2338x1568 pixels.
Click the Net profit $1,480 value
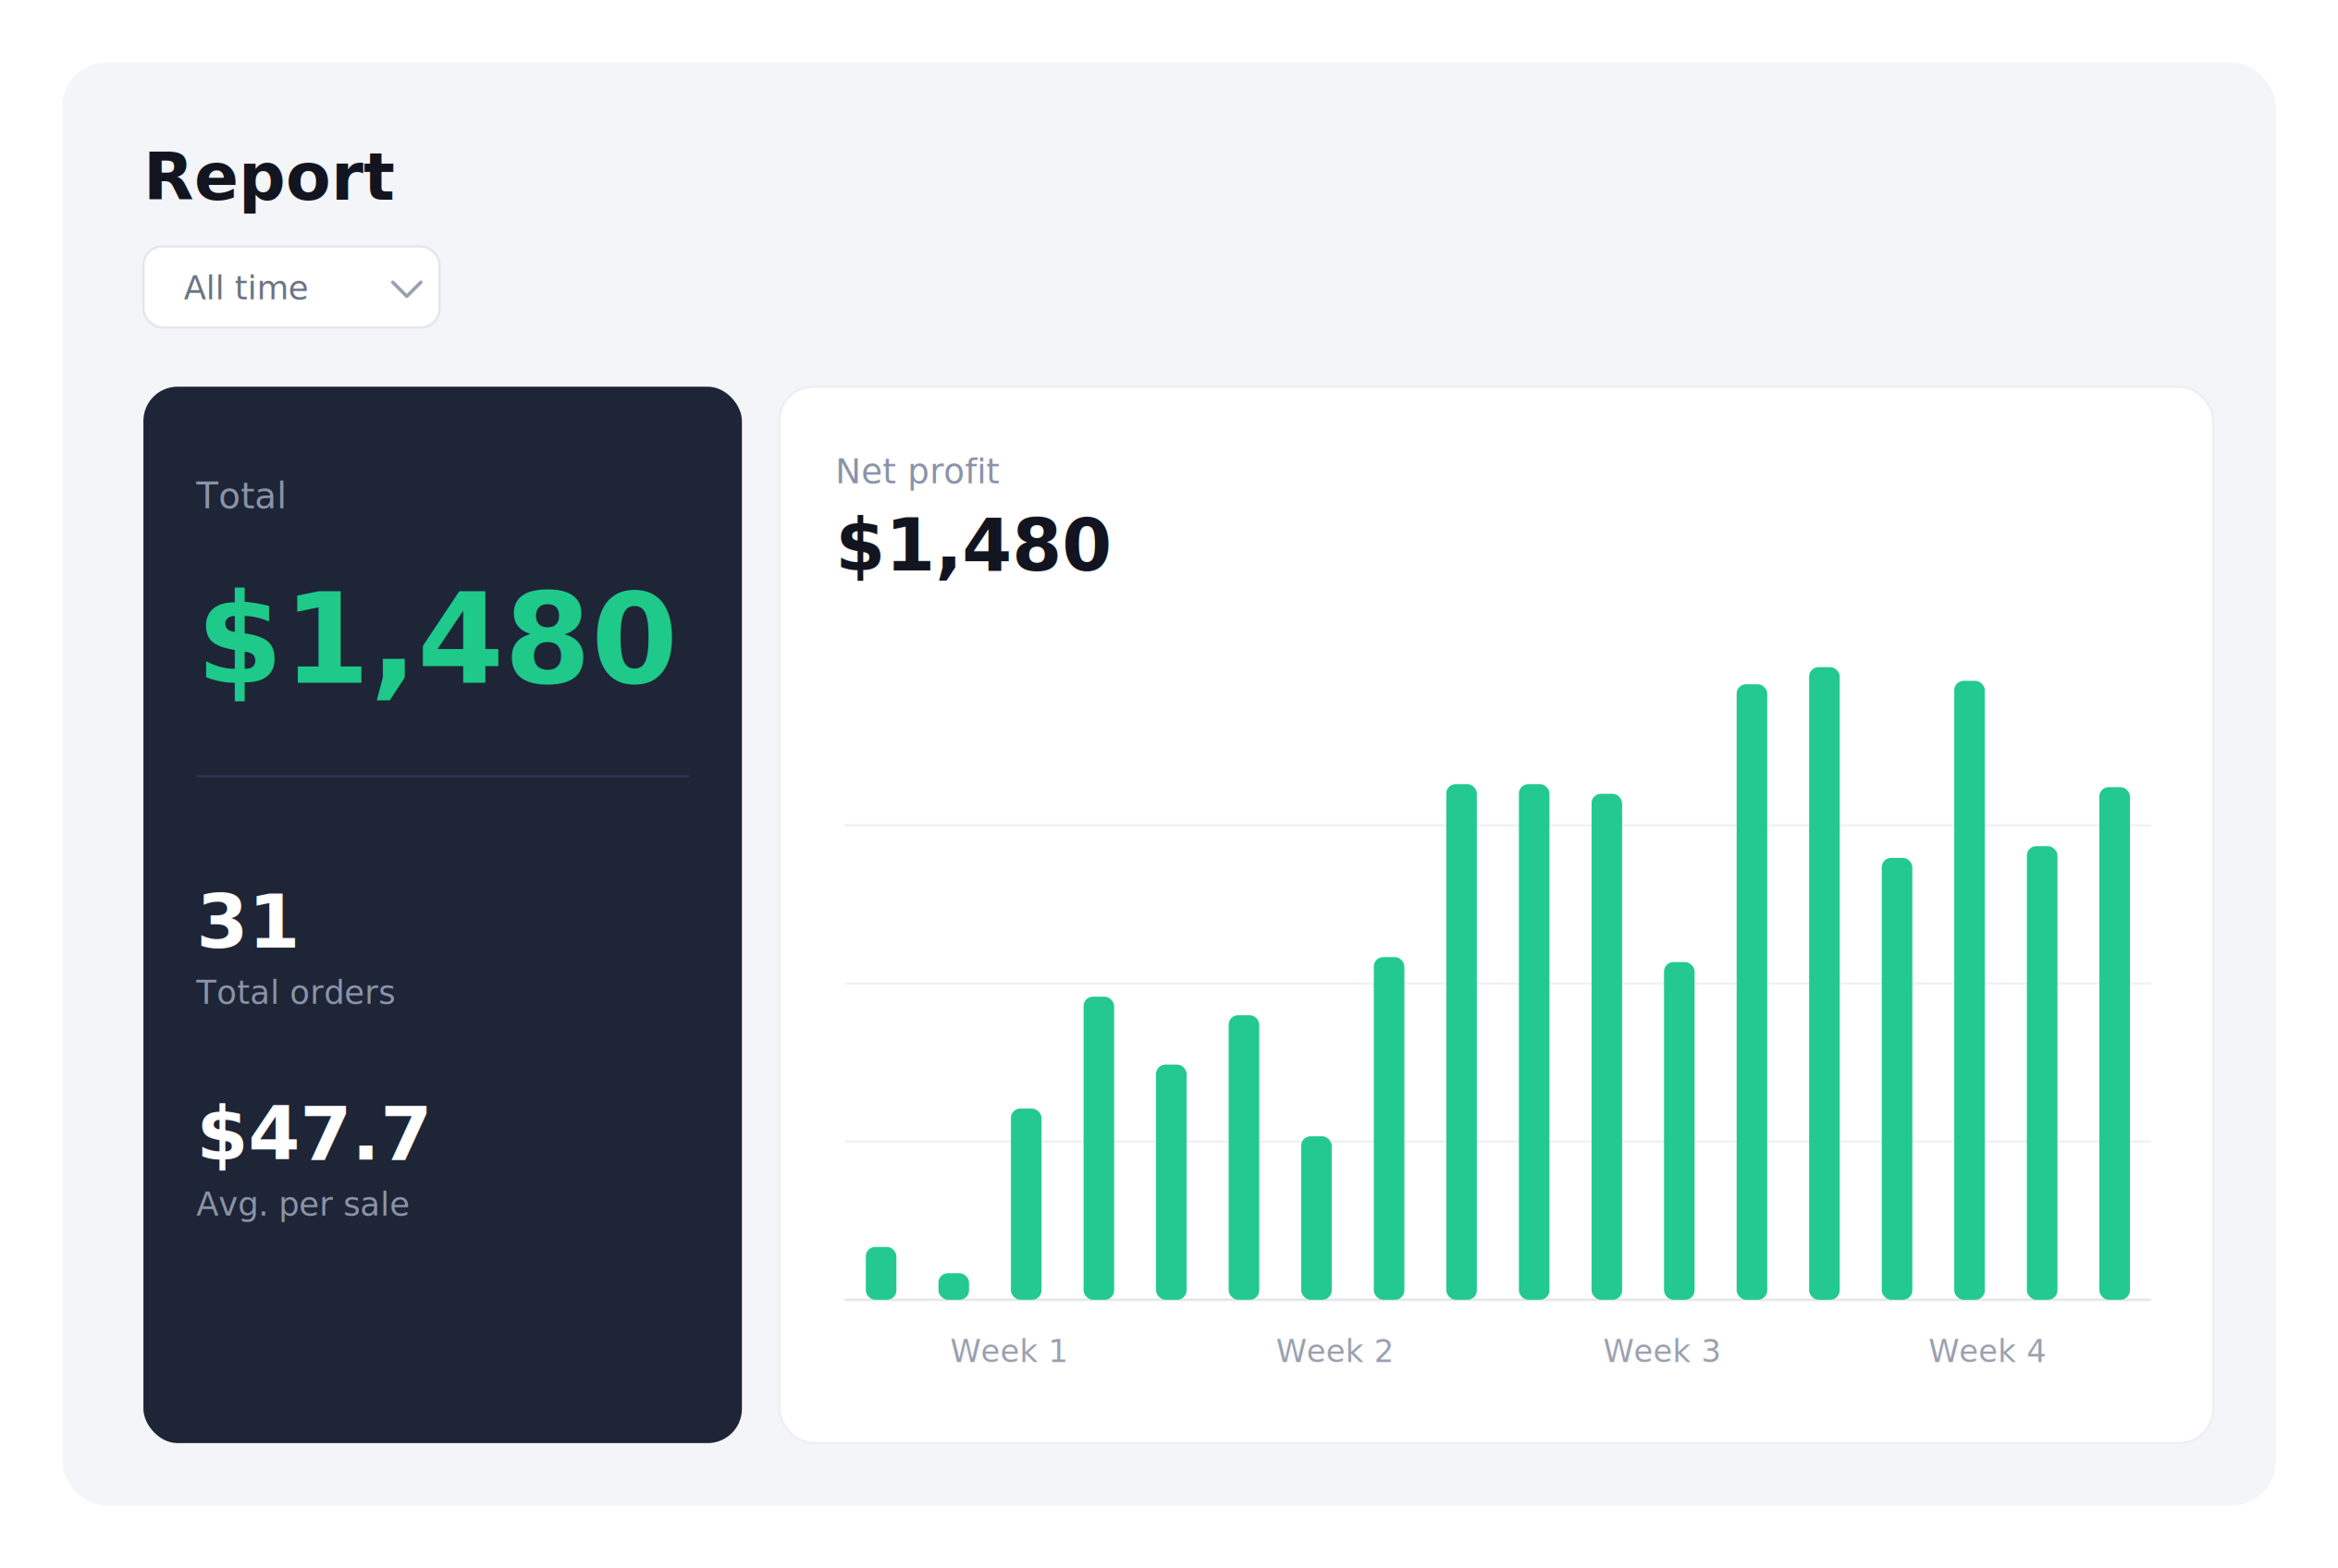[972, 547]
